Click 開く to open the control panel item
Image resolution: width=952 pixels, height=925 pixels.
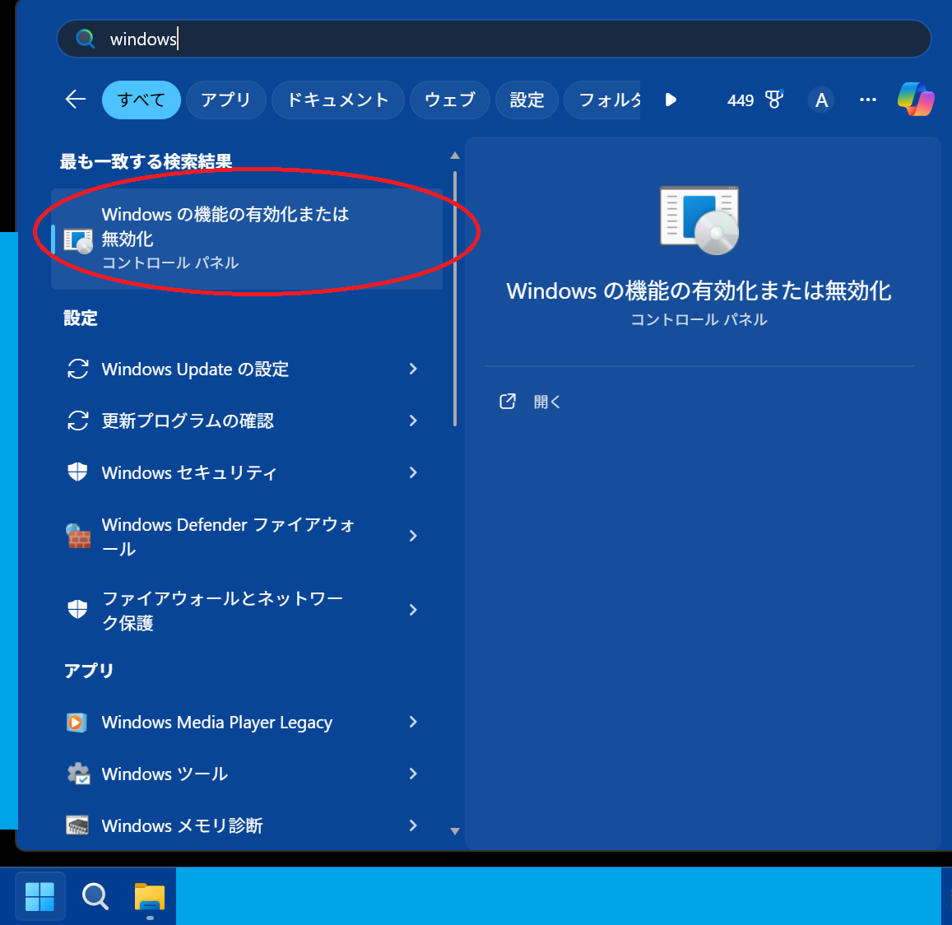(546, 402)
